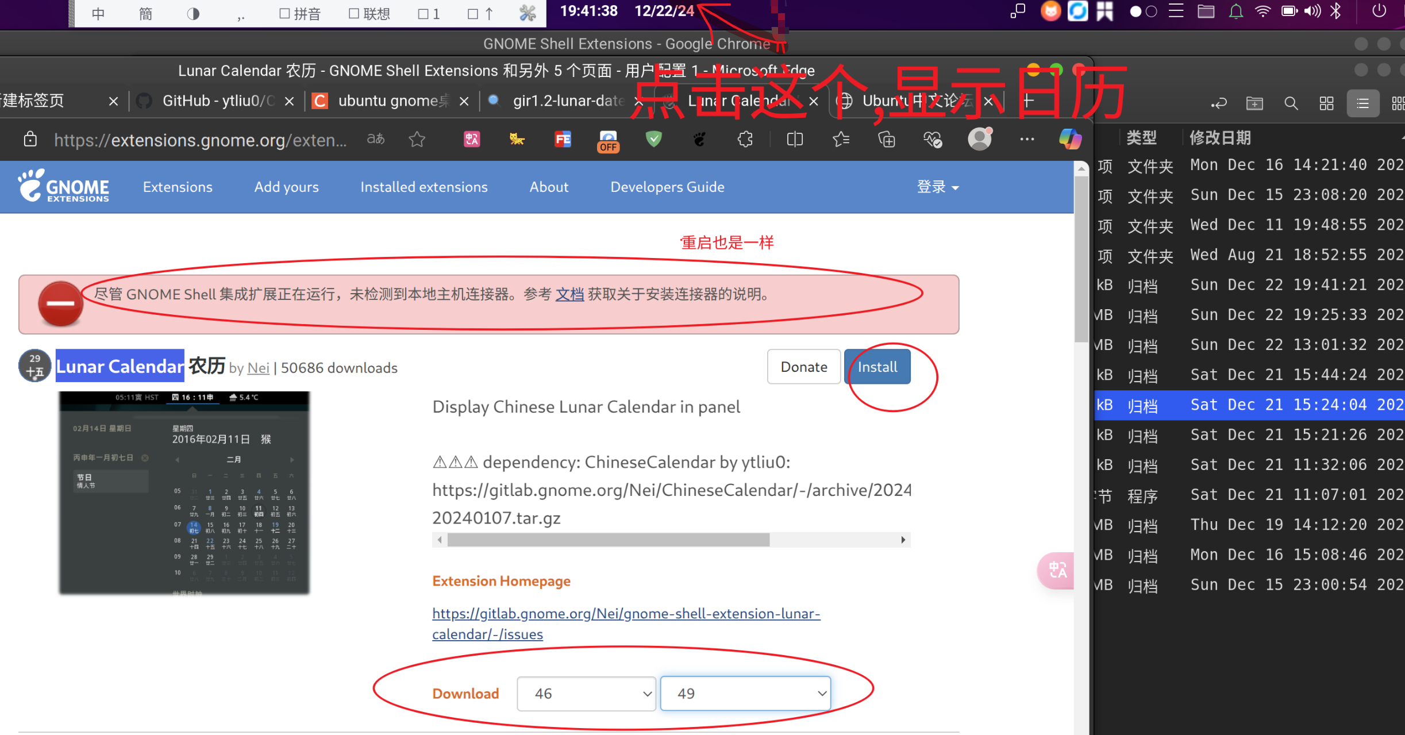Open Extensions nav item
The image size is (1405, 735).
[178, 187]
